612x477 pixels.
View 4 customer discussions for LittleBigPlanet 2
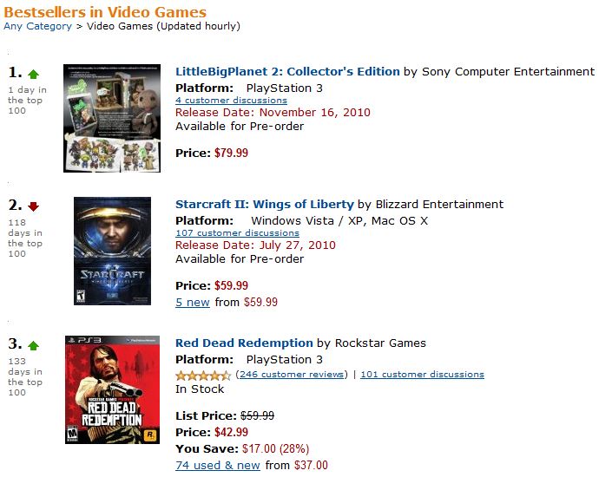[231, 101]
